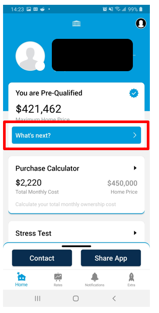Expand Stress Test with its arrow
Screen dimensions: 159x313
135,233
